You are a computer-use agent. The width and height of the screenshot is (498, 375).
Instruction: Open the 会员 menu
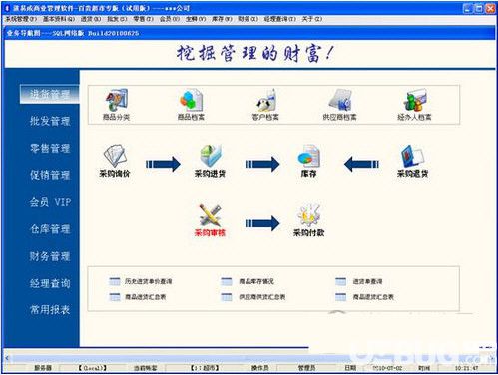170,19
